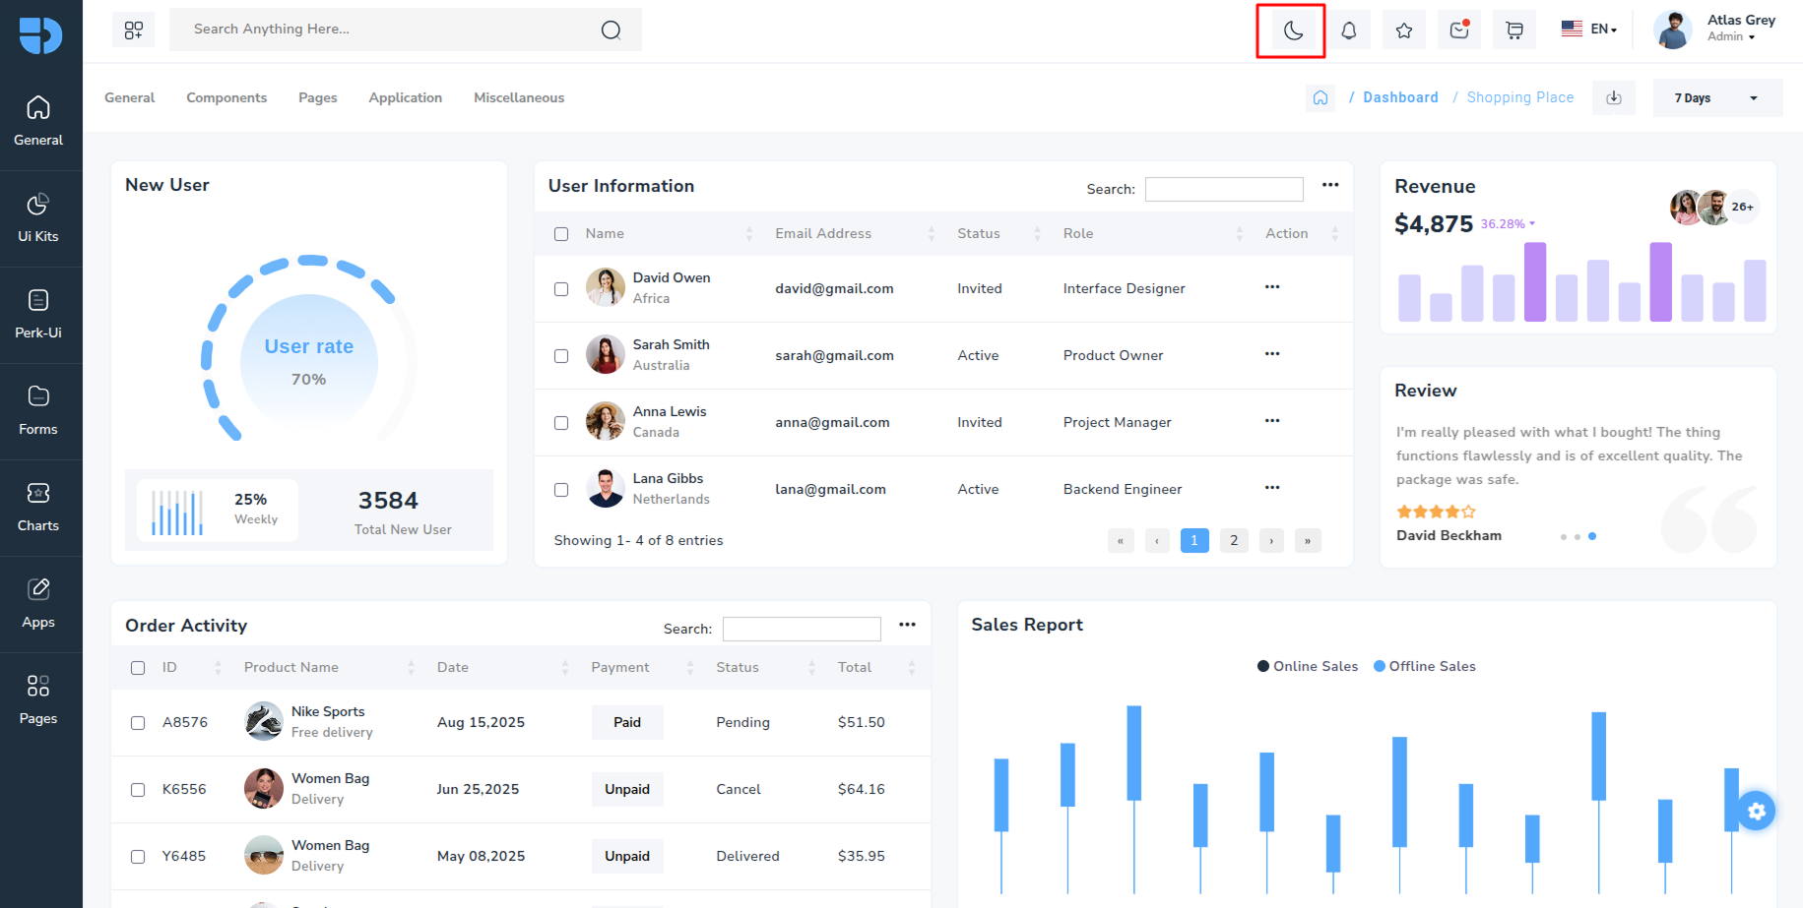Image resolution: width=1803 pixels, height=908 pixels.
Task: Go to page 2 of user entries
Action: (1234, 540)
